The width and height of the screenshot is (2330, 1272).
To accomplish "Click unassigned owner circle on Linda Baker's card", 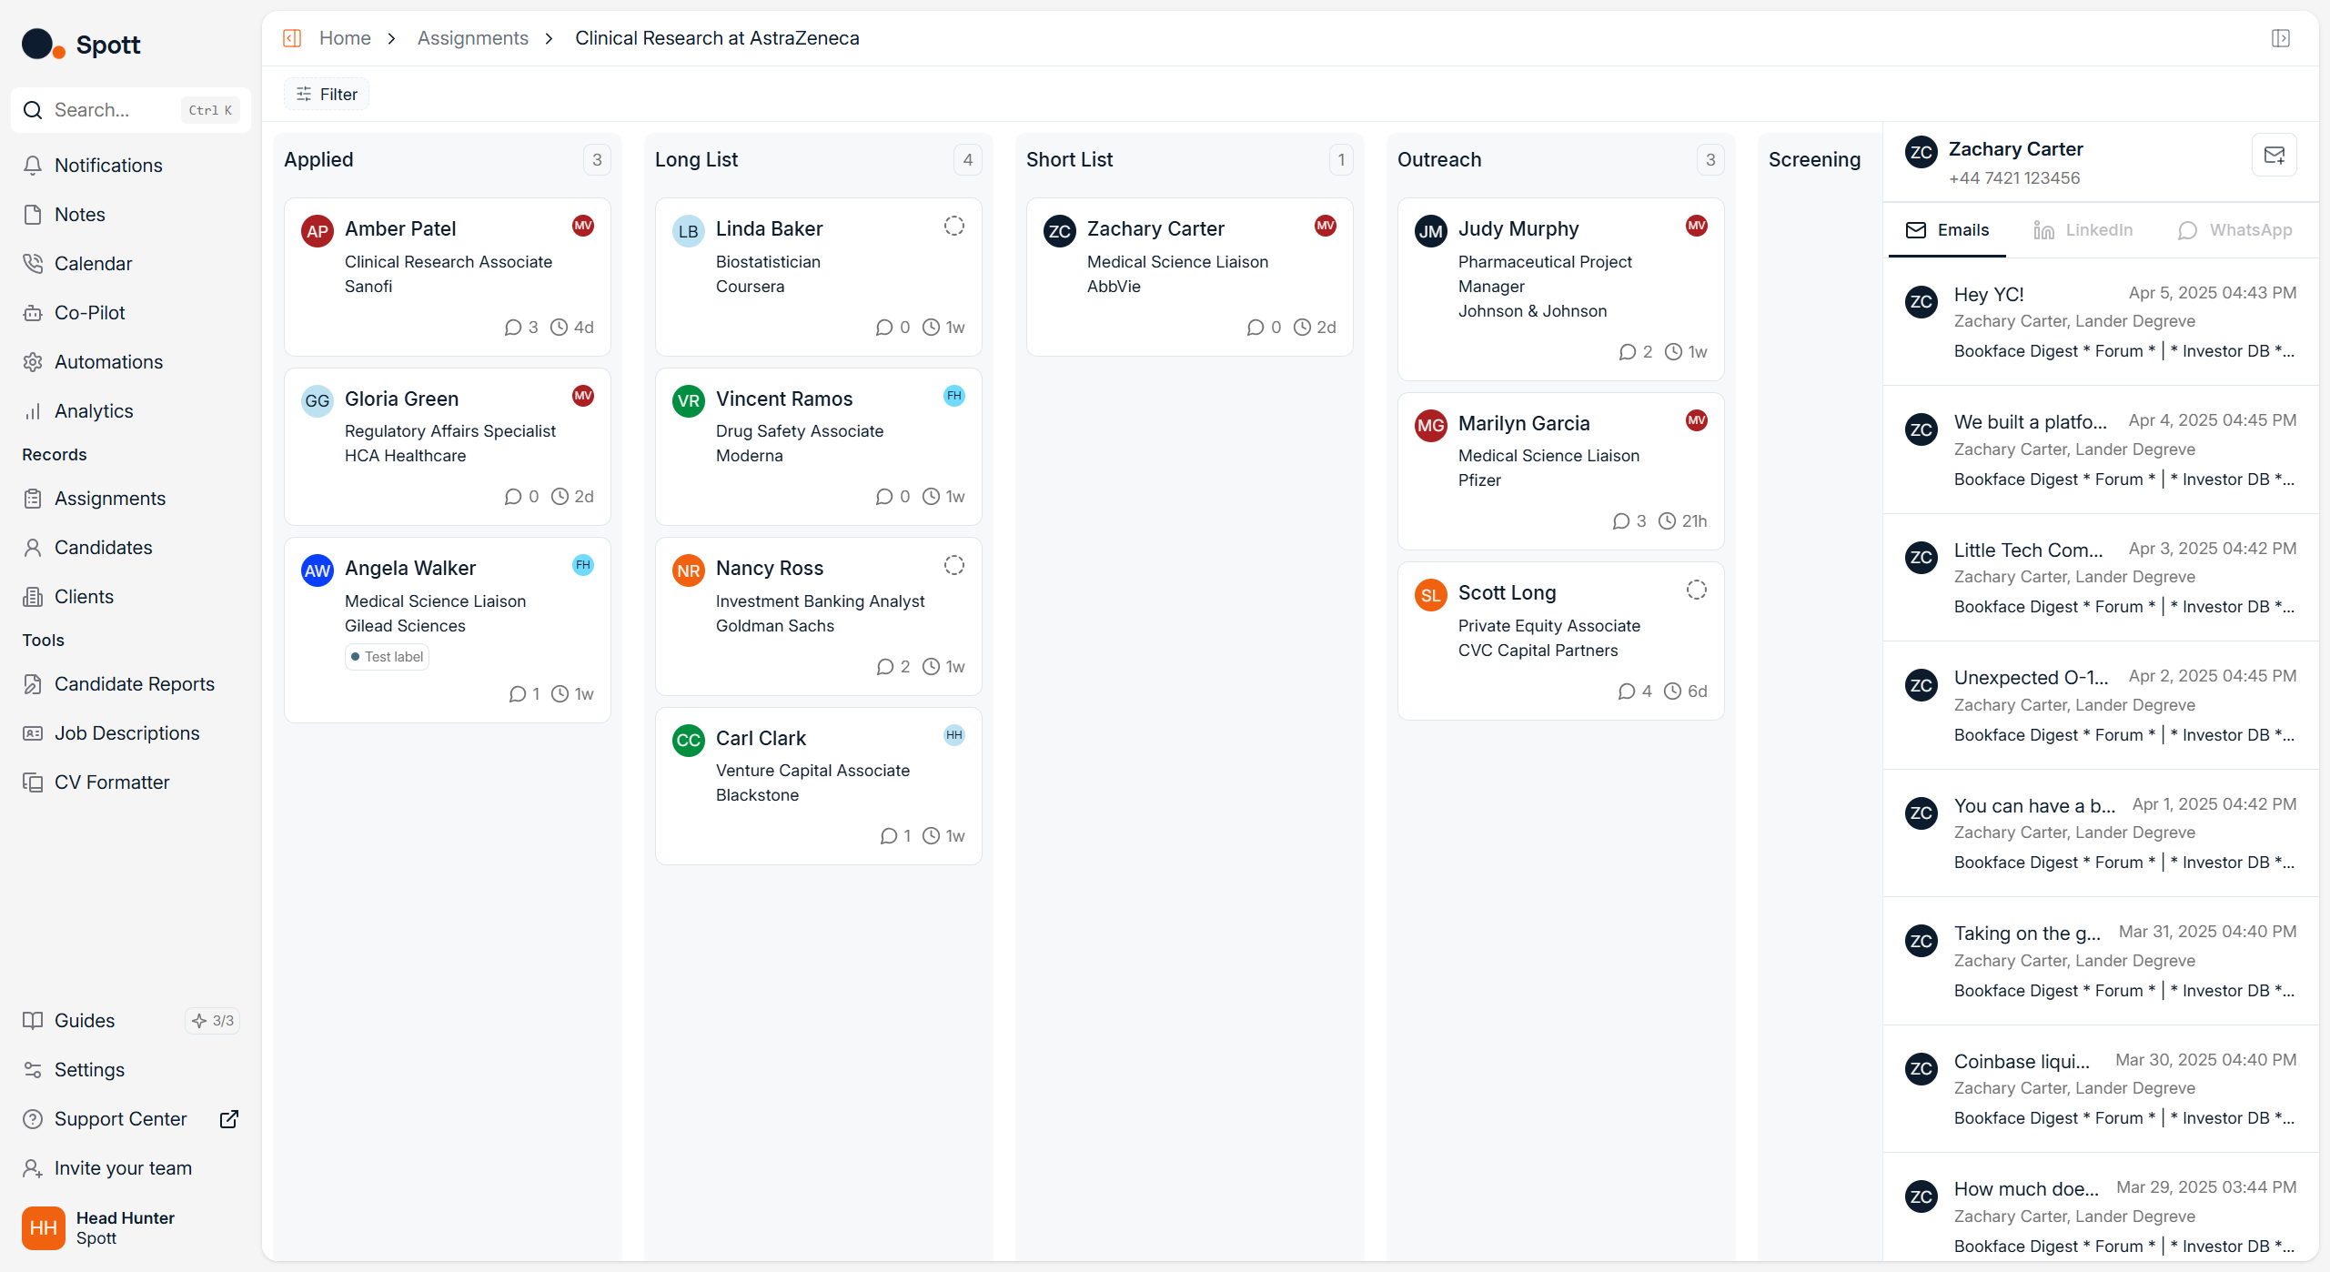I will click(x=953, y=226).
